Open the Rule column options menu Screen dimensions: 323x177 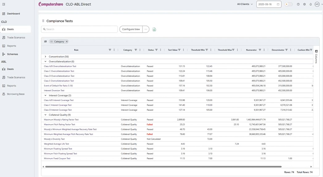pyautogui.click(x=114, y=50)
